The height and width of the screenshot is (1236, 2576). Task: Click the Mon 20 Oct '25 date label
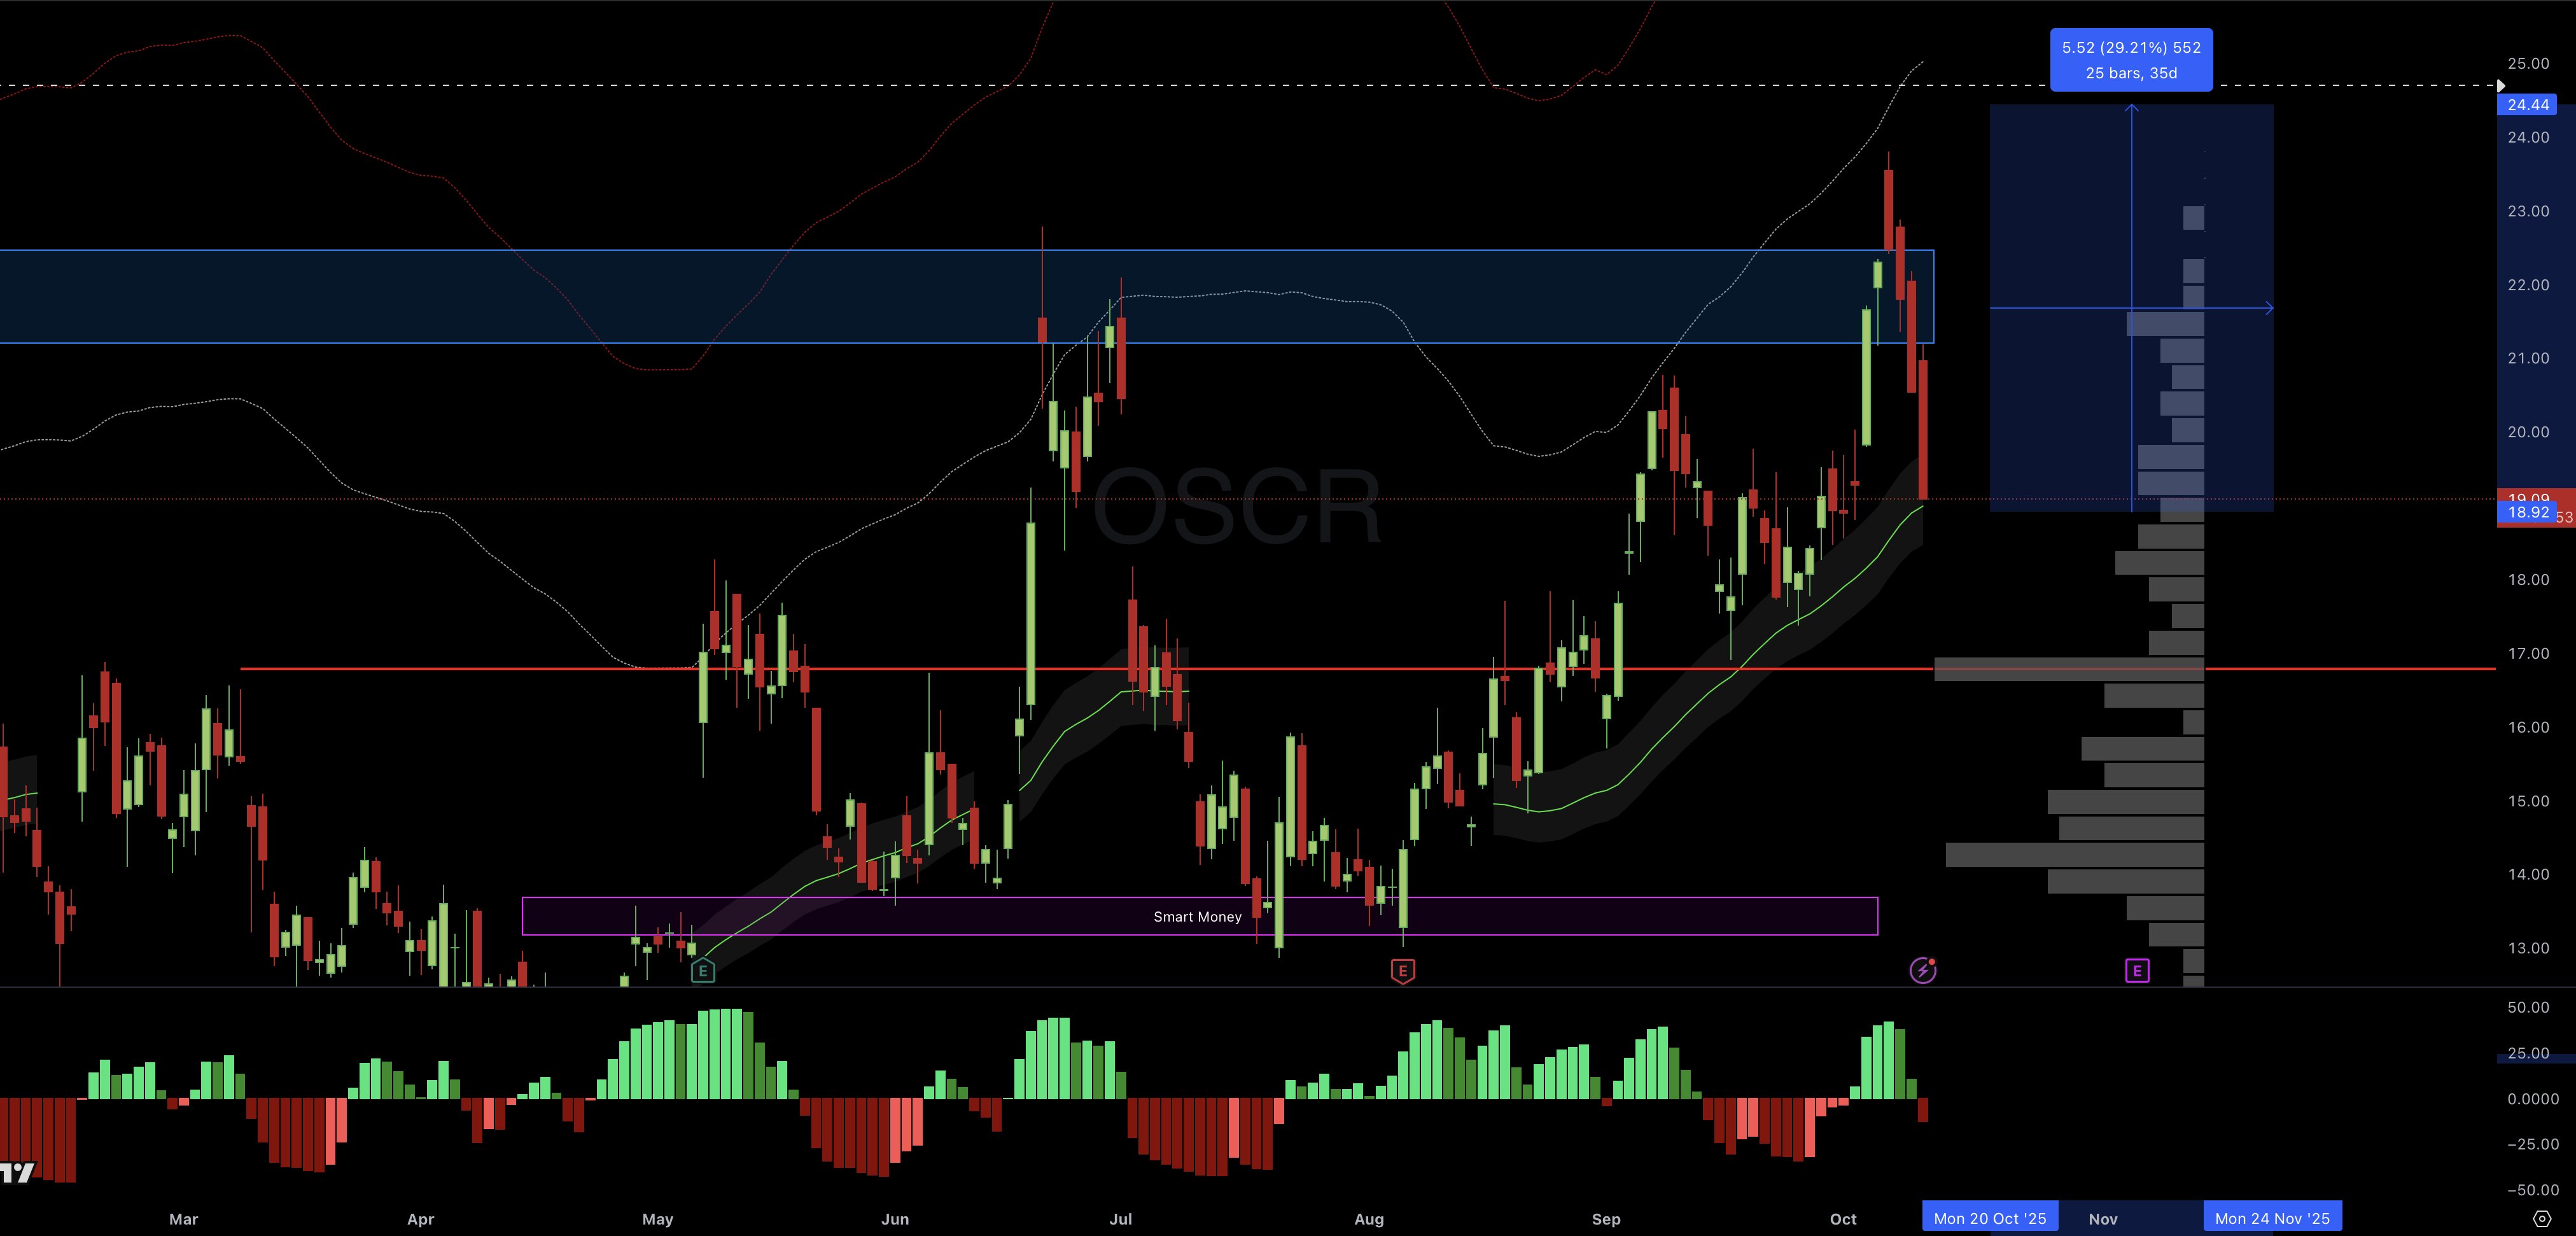pos(1990,1218)
